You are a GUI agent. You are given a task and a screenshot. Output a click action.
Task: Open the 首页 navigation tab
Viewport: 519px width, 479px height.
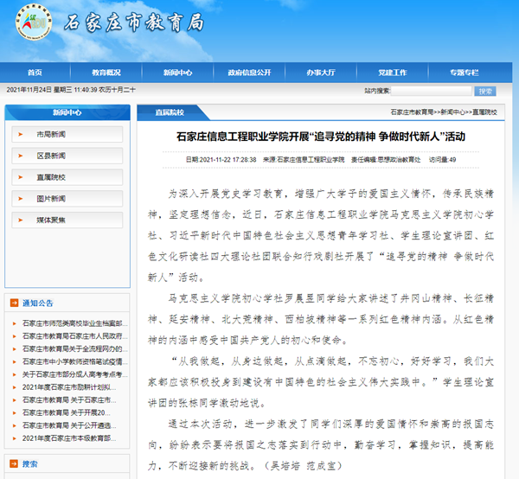click(x=35, y=73)
